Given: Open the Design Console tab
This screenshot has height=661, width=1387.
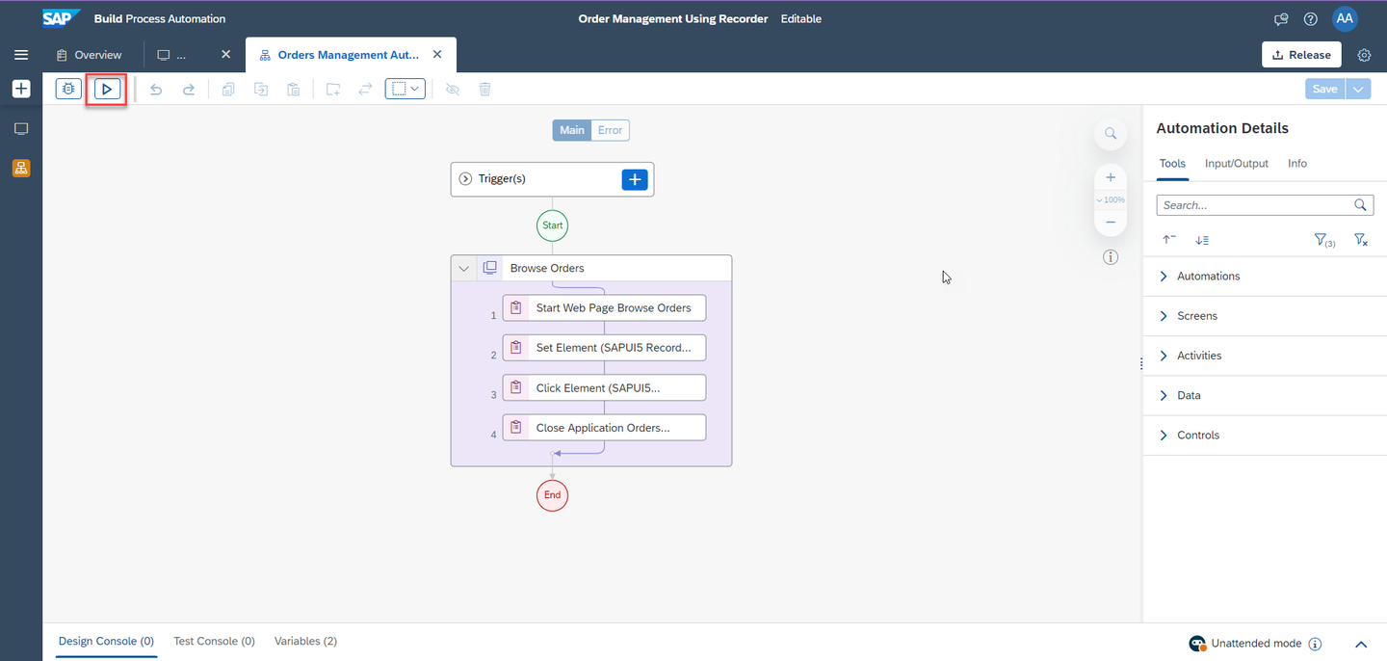Looking at the screenshot, I should 106,641.
